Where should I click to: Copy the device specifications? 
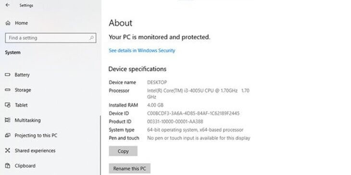123,151
